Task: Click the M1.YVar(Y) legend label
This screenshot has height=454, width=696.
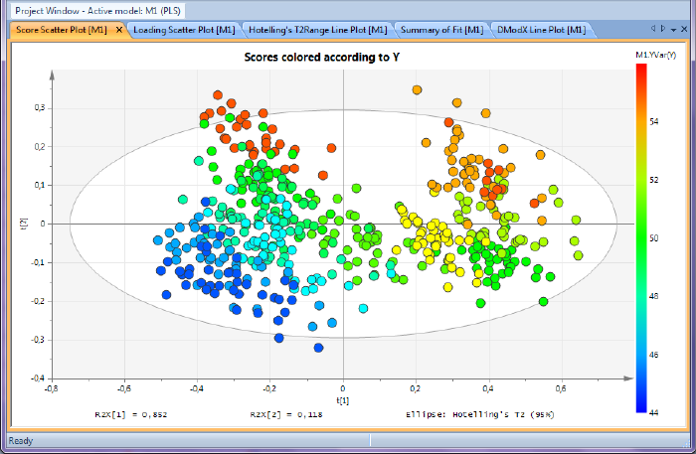Action: point(655,55)
